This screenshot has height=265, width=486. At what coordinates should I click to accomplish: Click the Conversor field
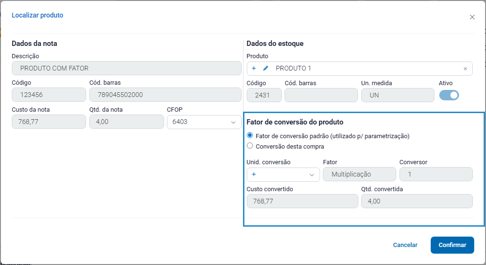(x=435, y=174)
